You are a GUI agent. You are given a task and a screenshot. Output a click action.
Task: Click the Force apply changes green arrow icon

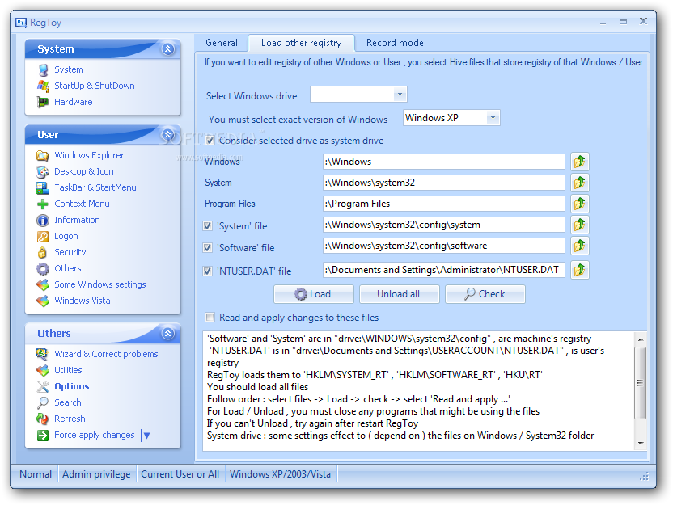(43, 436)
